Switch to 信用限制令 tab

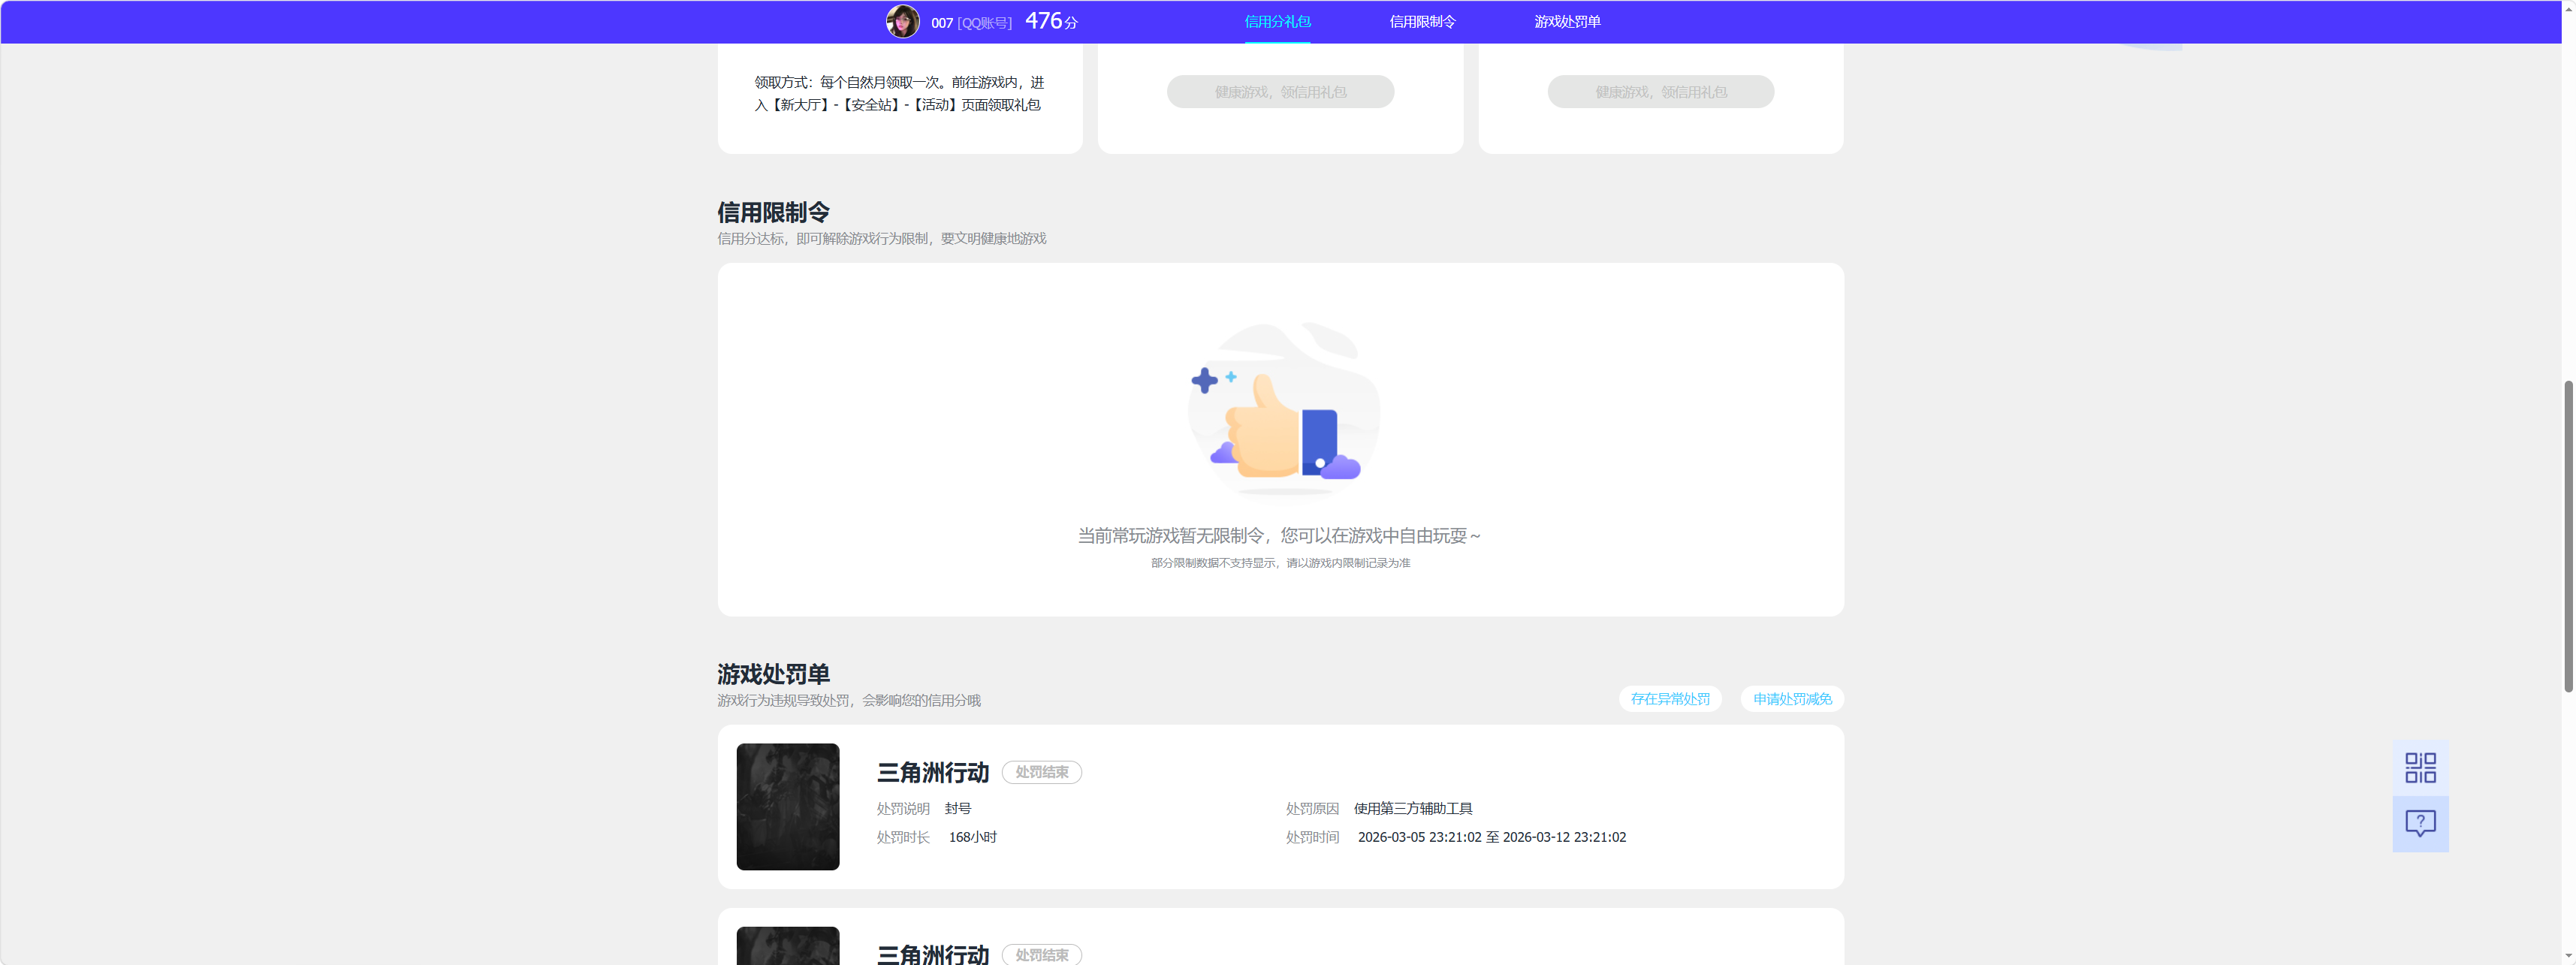click(x=1422, y=21)
